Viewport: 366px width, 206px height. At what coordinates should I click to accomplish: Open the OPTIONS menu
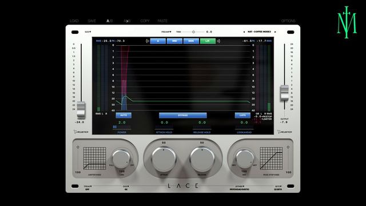click(288, 21)
